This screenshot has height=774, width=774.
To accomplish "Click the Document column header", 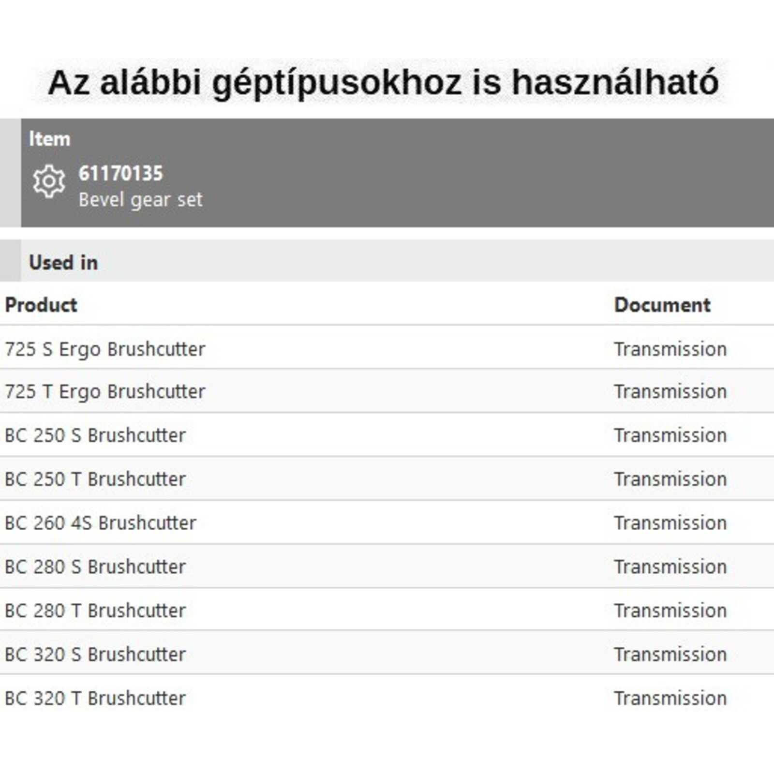I will (662, 305).
